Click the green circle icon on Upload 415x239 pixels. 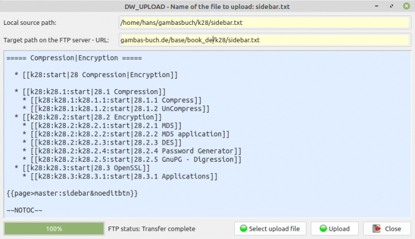pyautogui.click(x=323, y=229)
